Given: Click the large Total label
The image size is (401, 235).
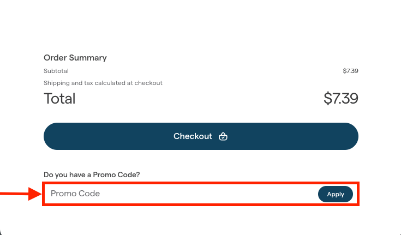Looking at the screenshot, I should click(59, 99).
